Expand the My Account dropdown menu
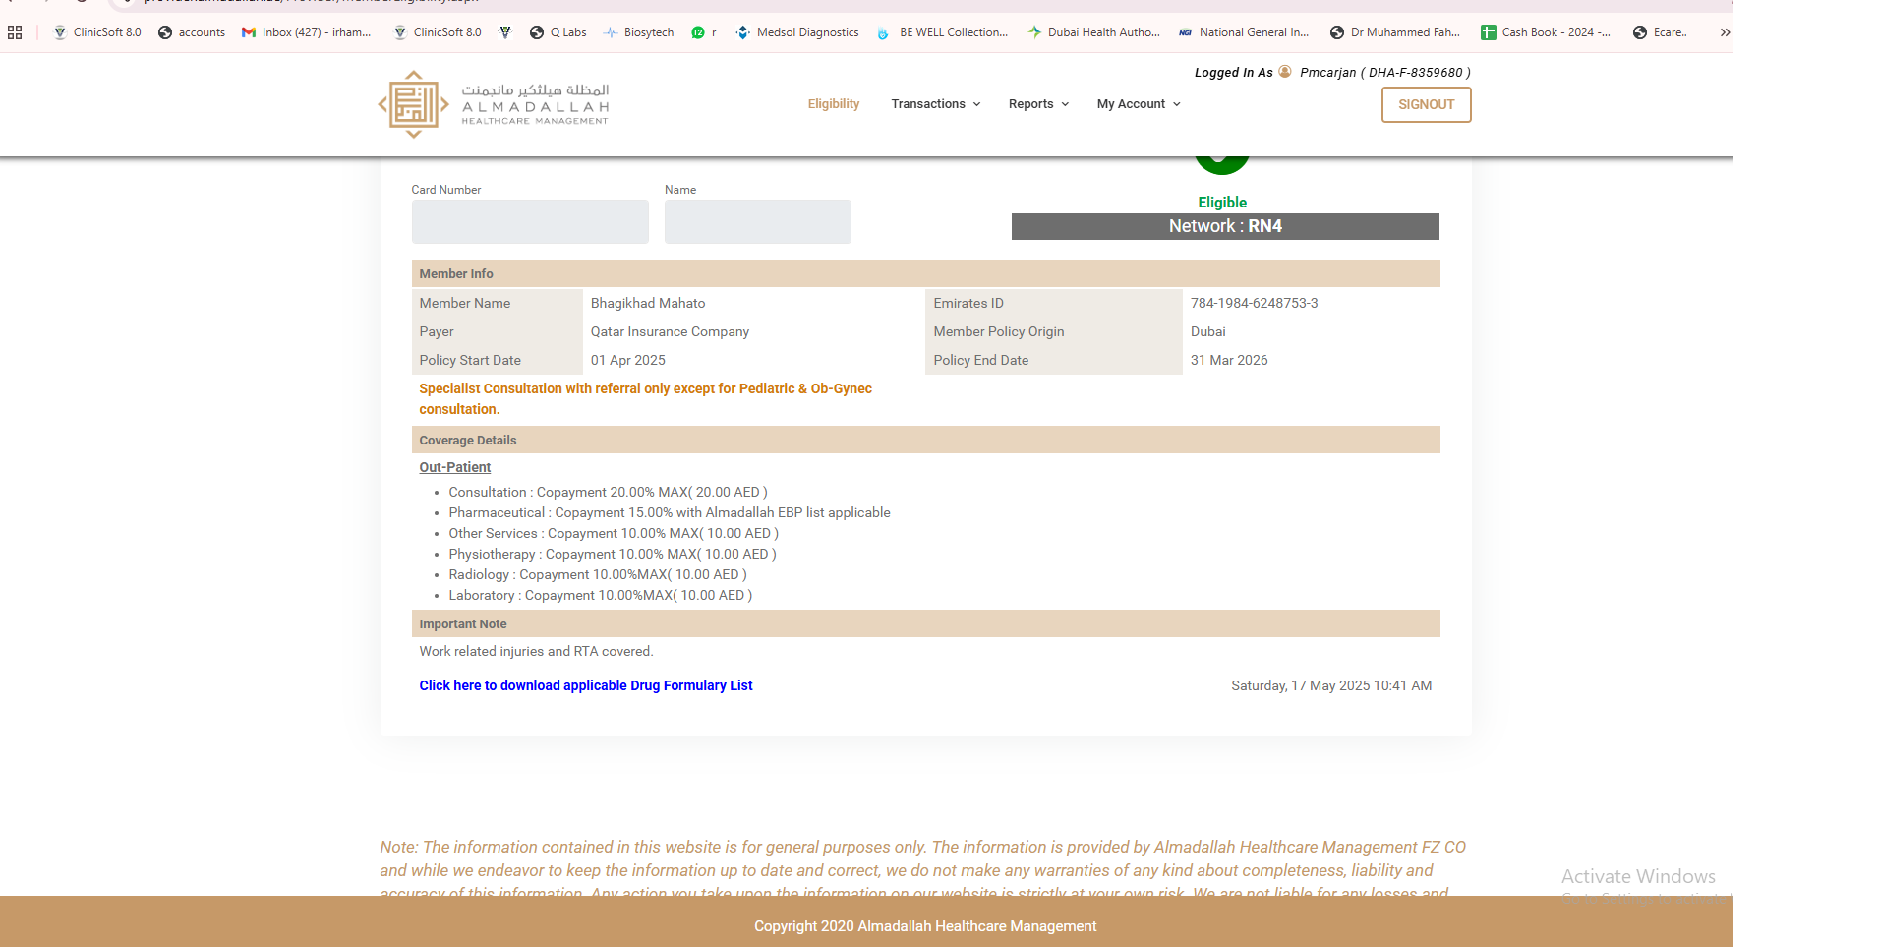The height and width of the screenshot is (947, 1878). (x=1139, y=104)
